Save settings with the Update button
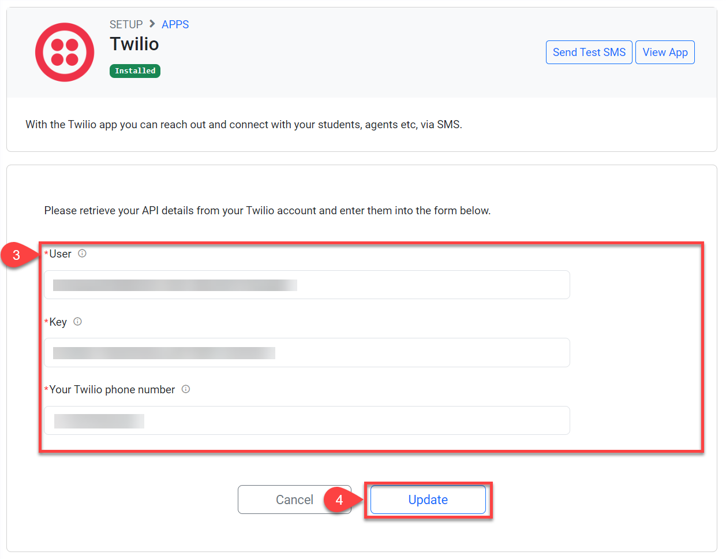The width and height of the screenshot is (726, 559). click(428, 500)
